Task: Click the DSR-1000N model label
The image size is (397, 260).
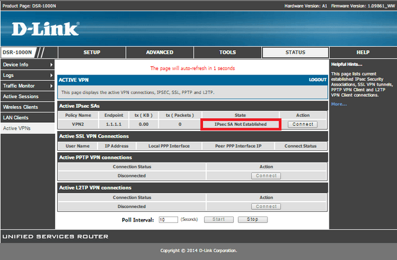Action: coord(17,52)
